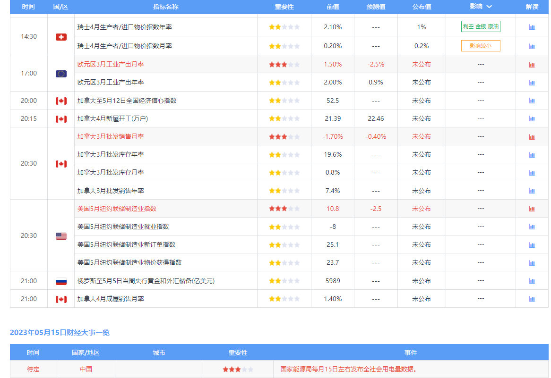Select the 俄罗斯至5月5日当周央行黄金和外汇储备(亿美元) row name
This screenshot has width=551, height=378.
tap(146, 281)
